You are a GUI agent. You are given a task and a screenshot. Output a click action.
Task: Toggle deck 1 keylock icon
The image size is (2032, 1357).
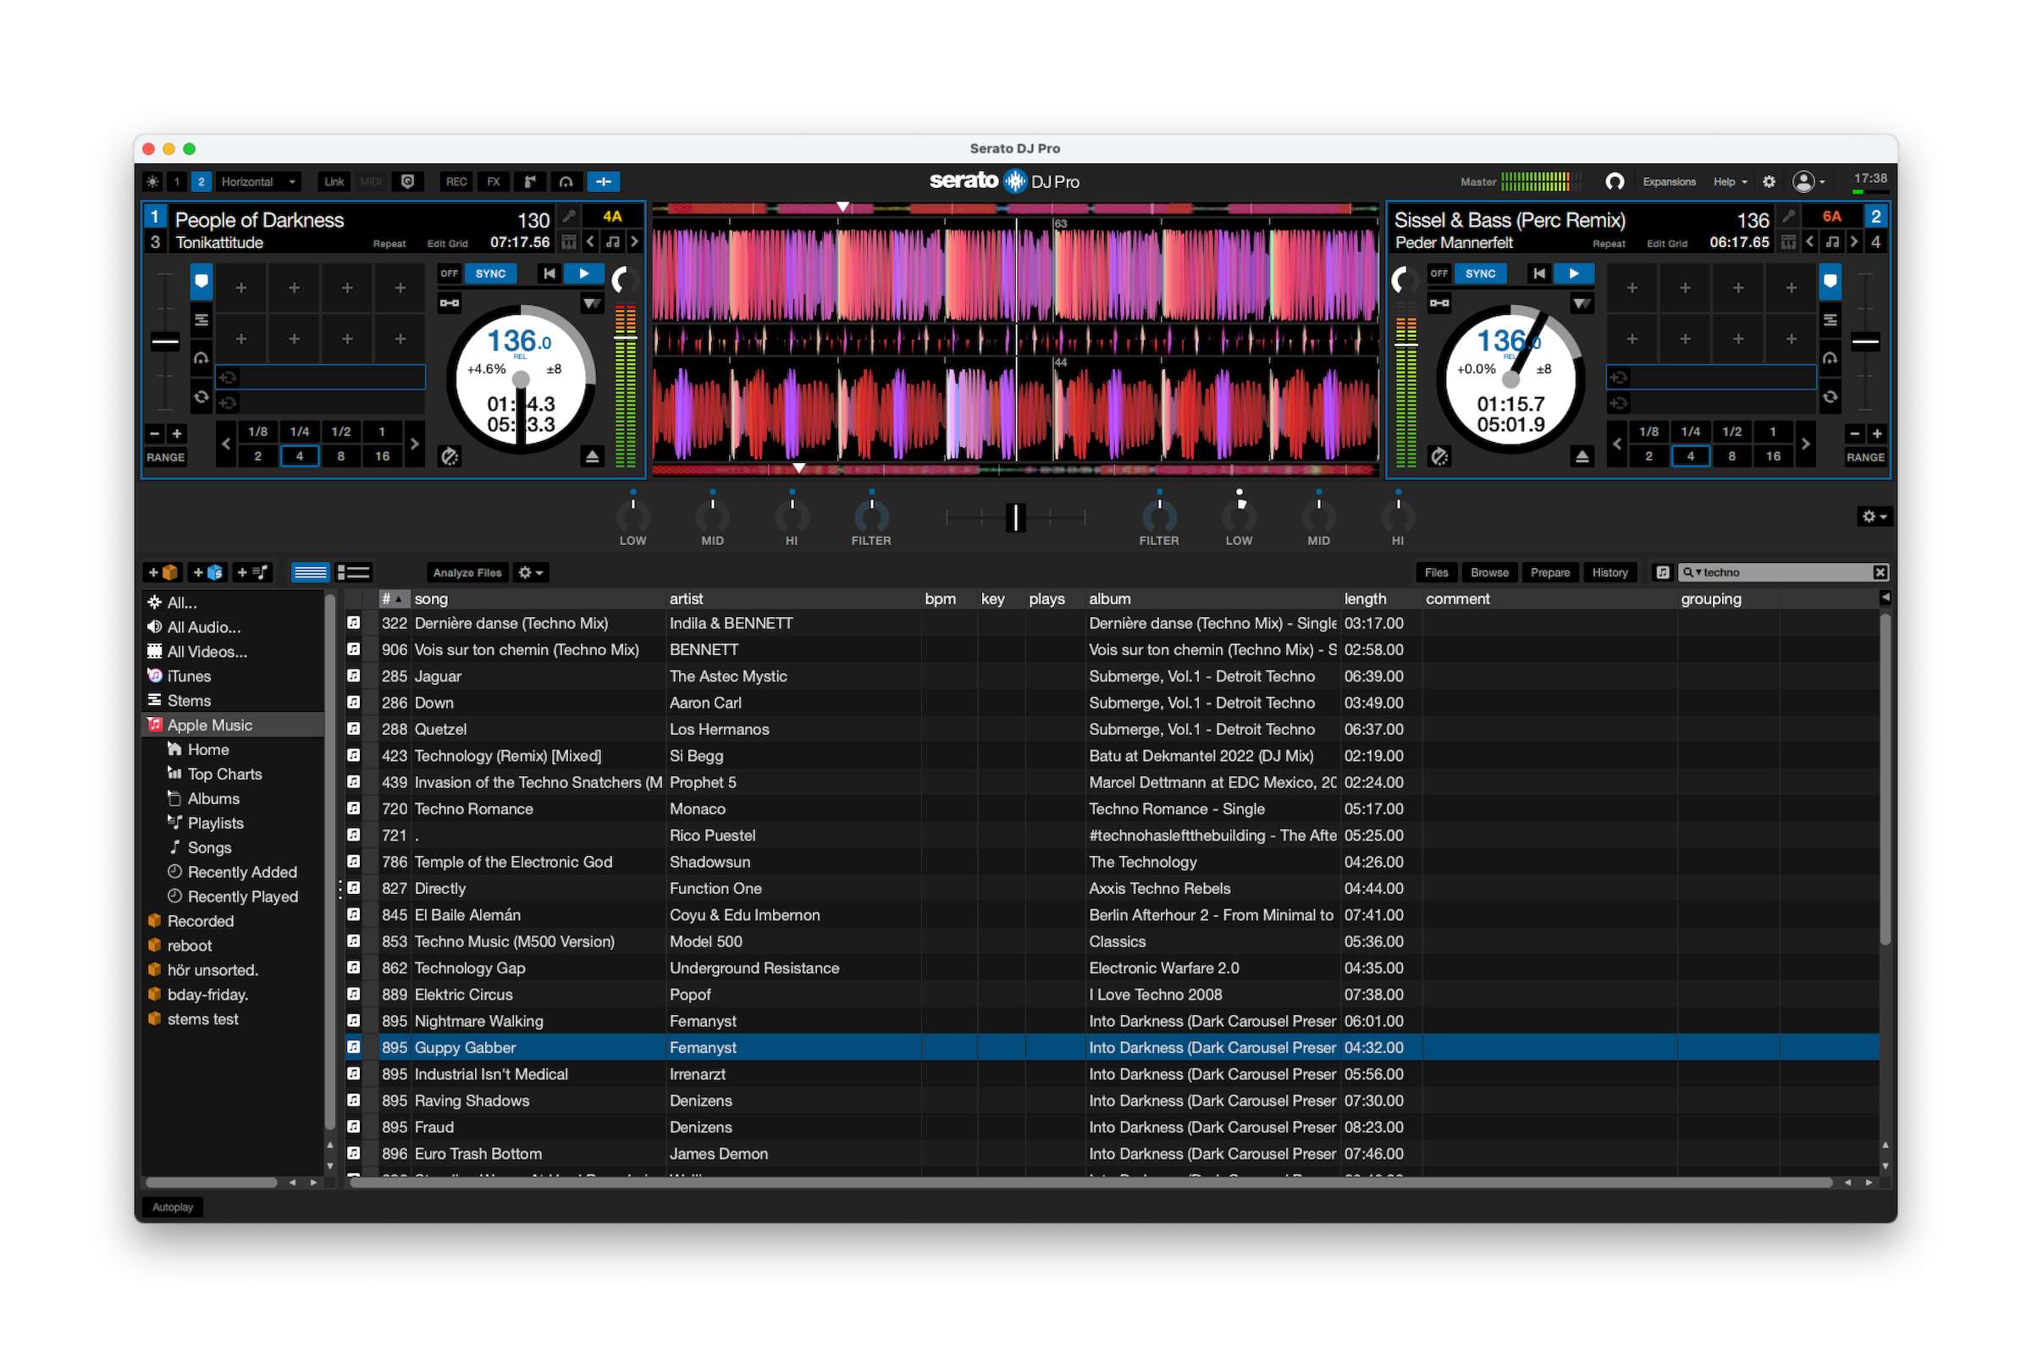pos(449,303)
